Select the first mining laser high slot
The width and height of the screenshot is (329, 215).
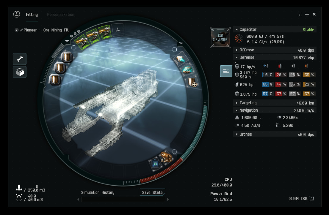(x=82, y=42)
